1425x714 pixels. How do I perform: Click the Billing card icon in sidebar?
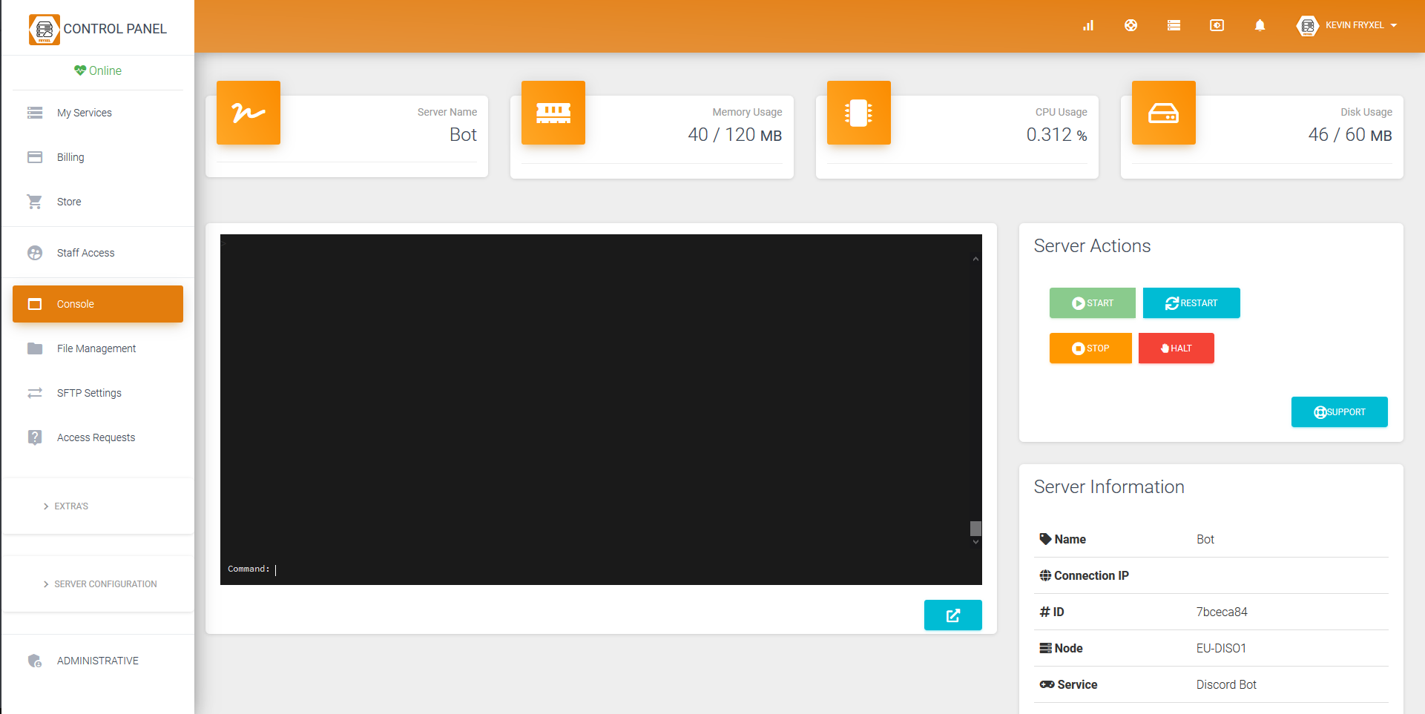click(35, 157)
